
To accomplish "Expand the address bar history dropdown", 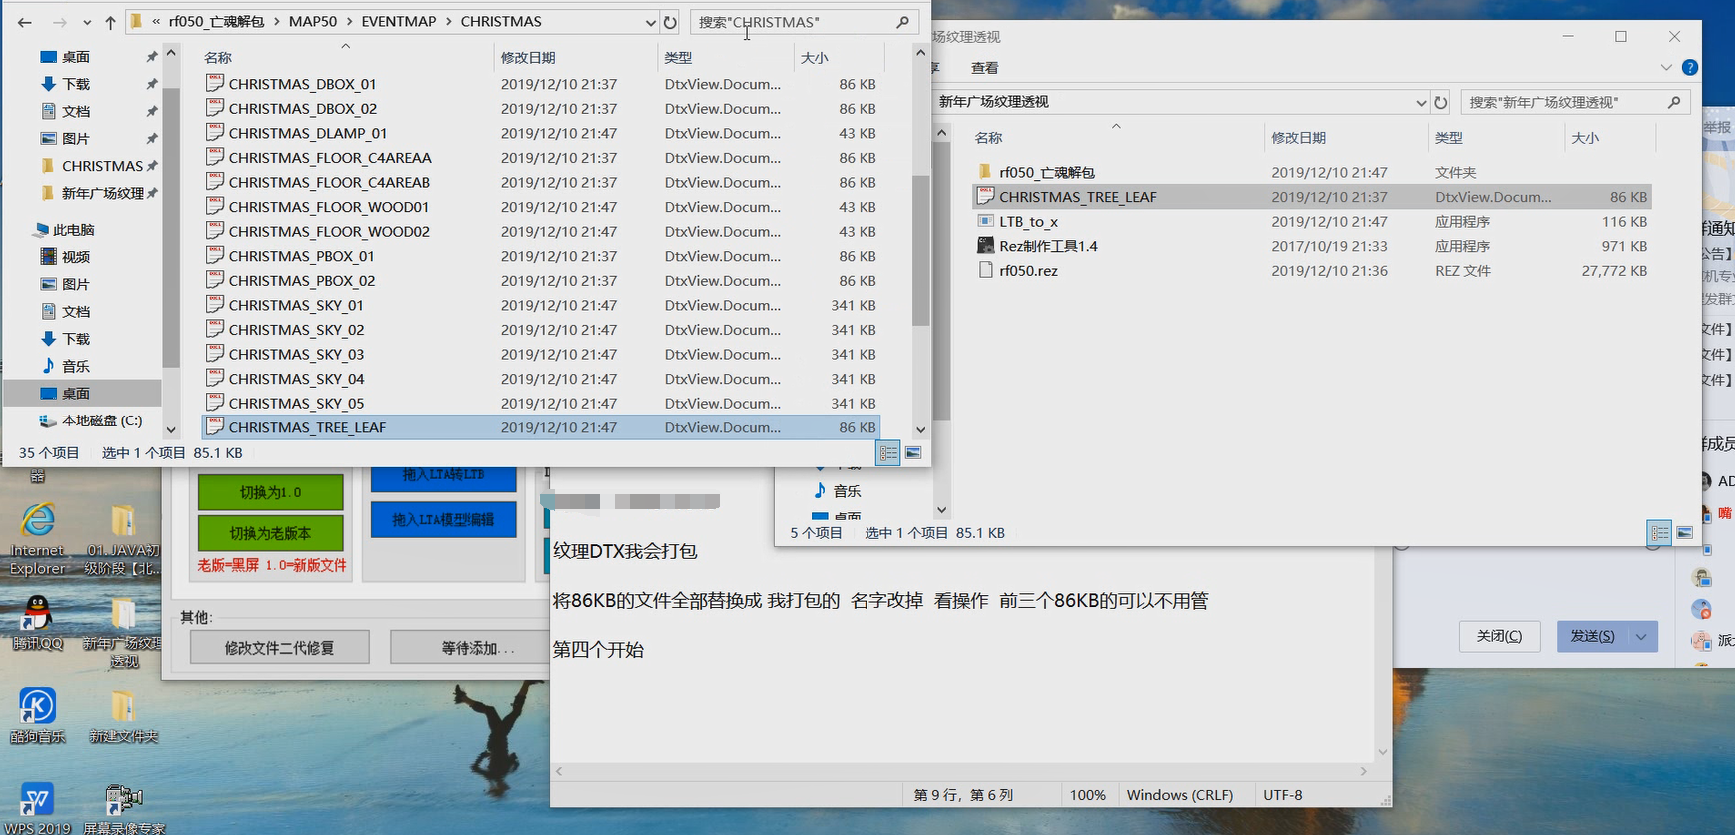I will 650,22.
